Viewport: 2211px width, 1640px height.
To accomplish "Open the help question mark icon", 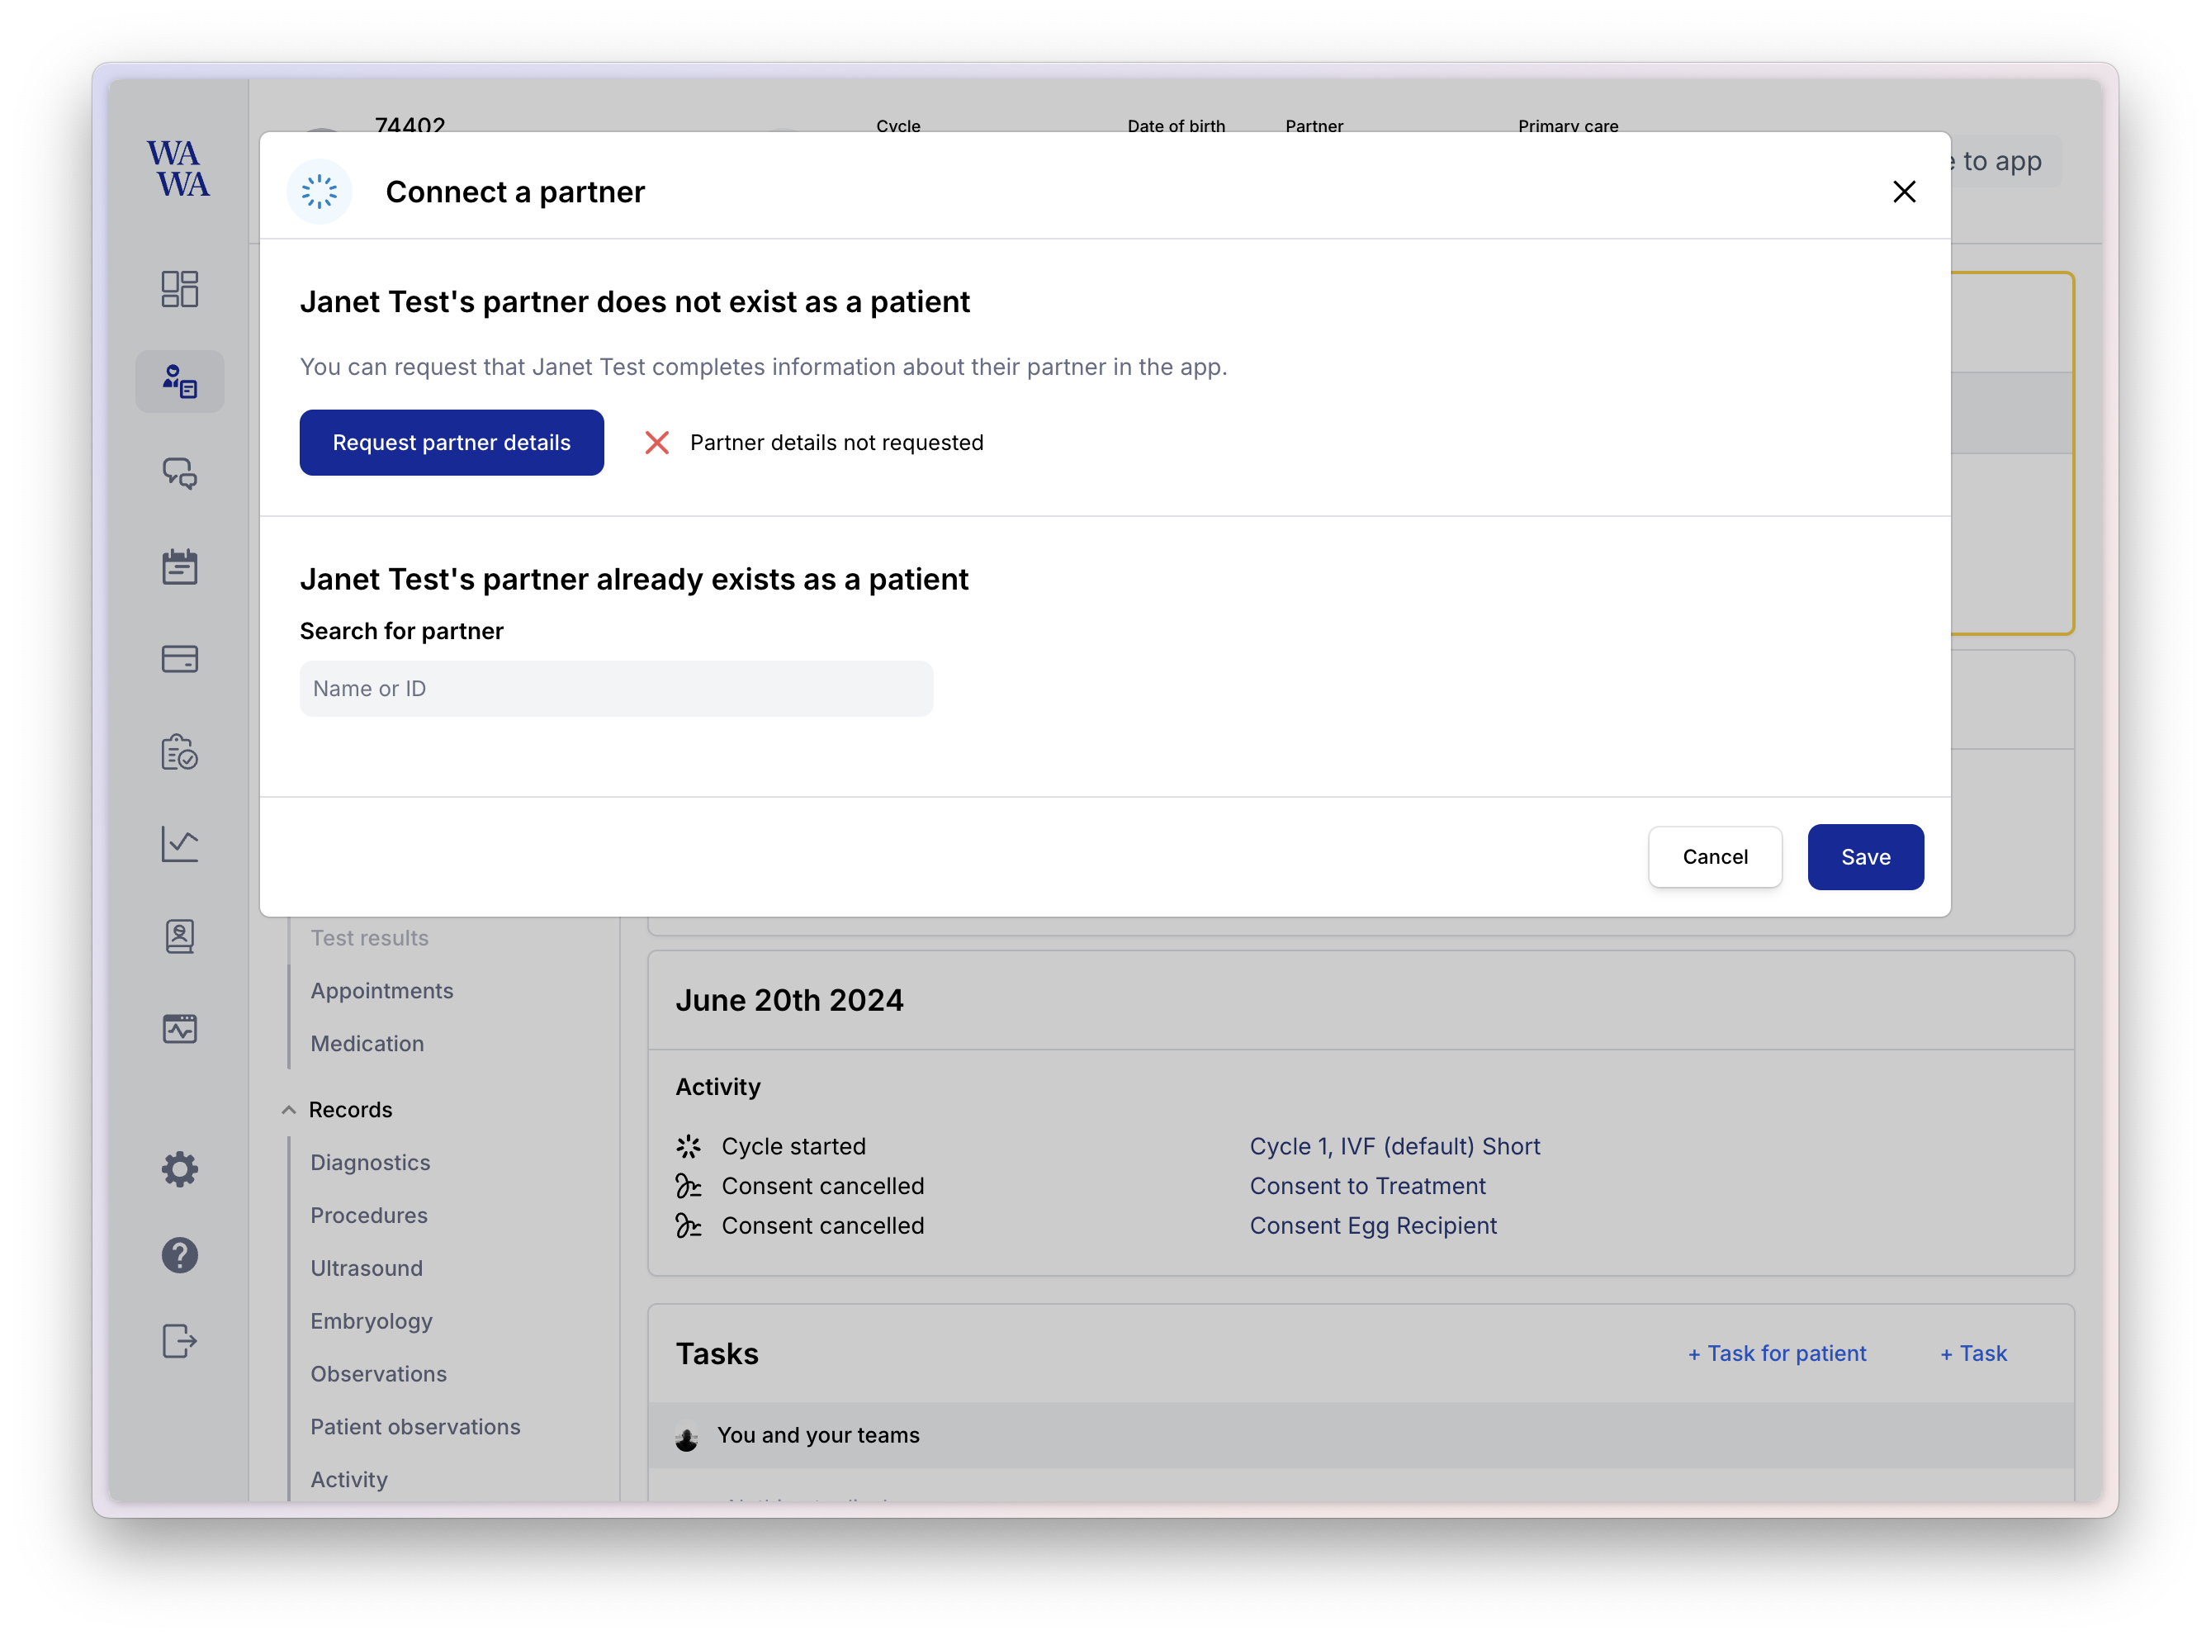I will tap(180, 1256).
